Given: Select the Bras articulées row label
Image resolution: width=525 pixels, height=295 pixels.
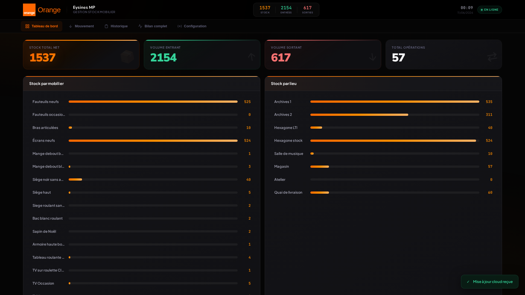Looking at the screenshot, I should tap(45, 128).
